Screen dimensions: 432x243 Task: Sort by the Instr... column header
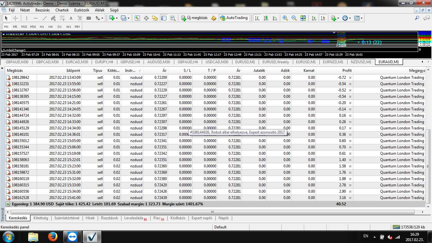132,70
